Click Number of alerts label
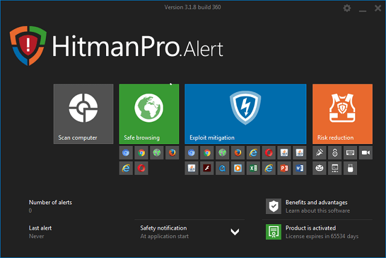The width and height of the screenshot is (386, 258). (51, 203)
